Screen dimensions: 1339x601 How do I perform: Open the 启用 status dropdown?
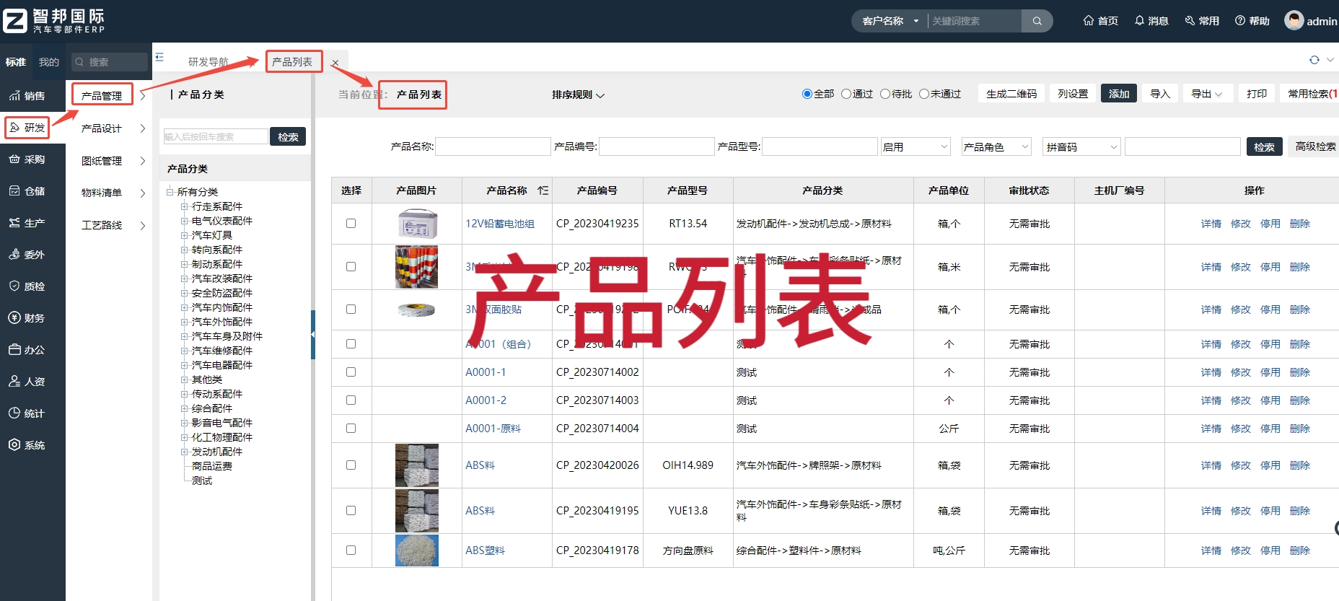click(916, 146)
